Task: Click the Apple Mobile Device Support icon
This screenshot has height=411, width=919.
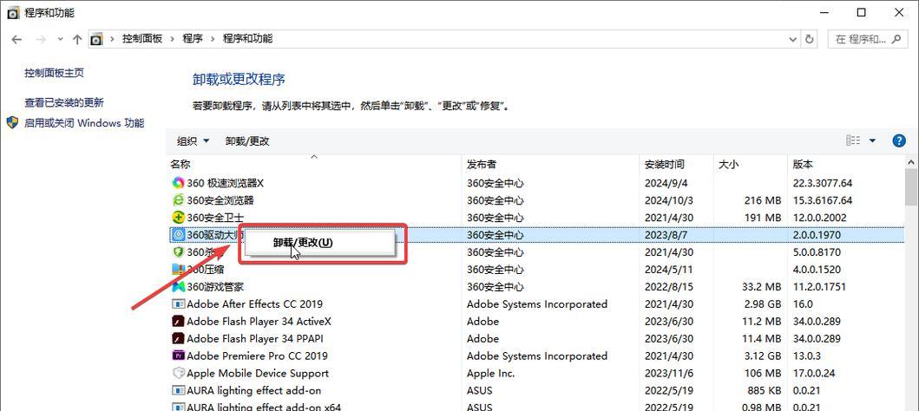Action: pos(178,373)
